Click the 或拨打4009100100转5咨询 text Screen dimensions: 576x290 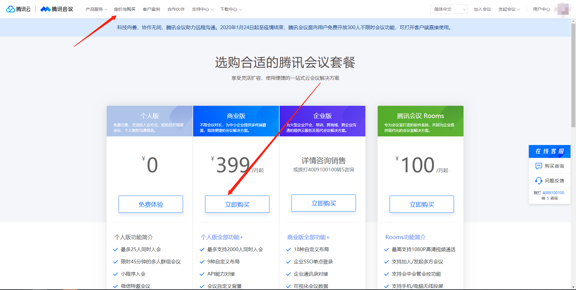pos(324,170)
